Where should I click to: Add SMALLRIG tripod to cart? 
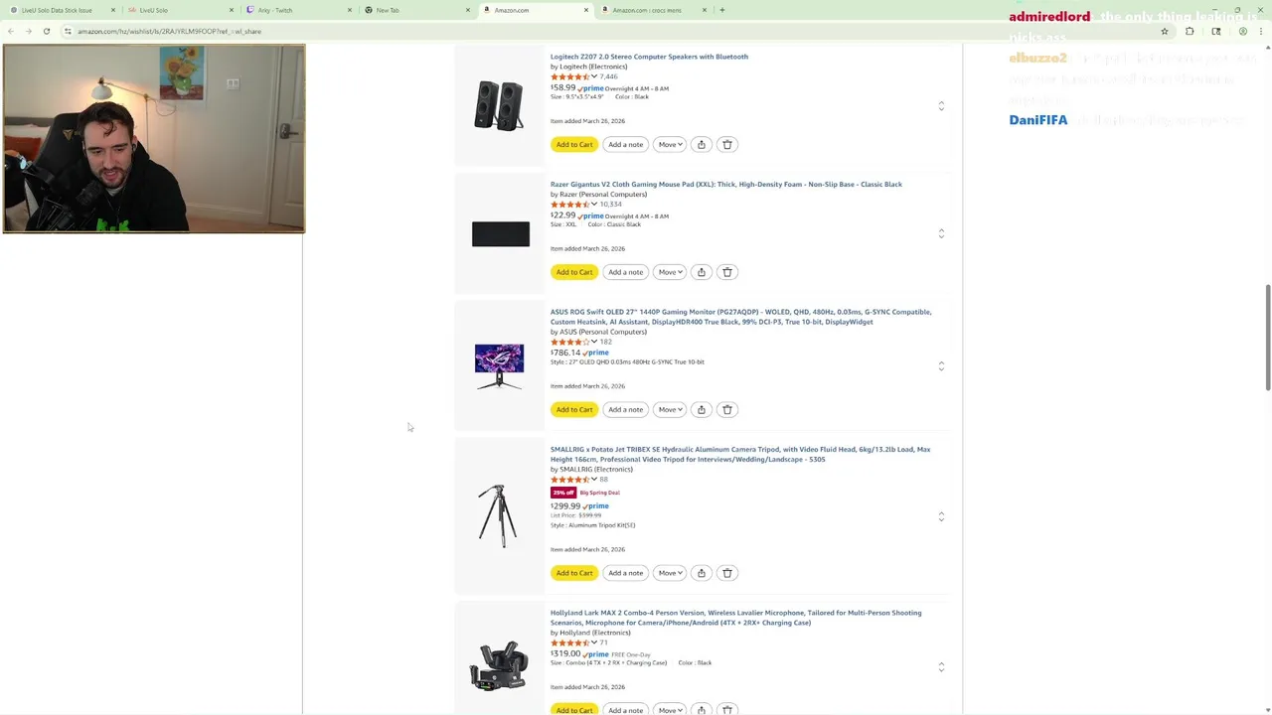[x=574, y=573]
